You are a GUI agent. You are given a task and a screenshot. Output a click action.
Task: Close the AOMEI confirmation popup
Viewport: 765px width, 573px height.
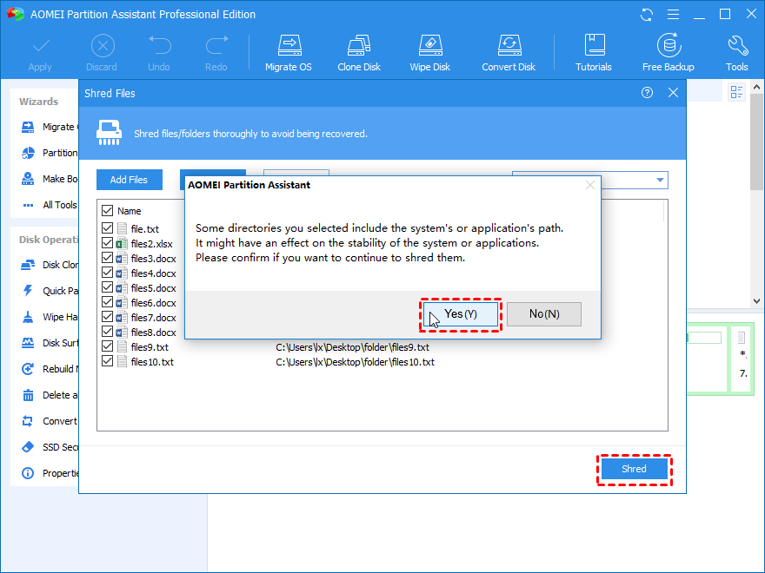(x=590, y=185)
